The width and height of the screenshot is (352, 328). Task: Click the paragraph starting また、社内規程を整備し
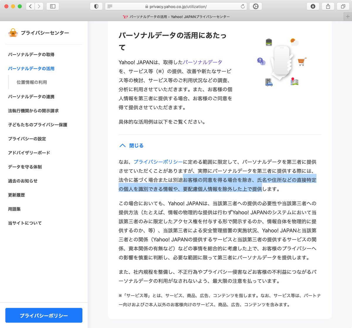pyautogui.click(x=217, y=276)
